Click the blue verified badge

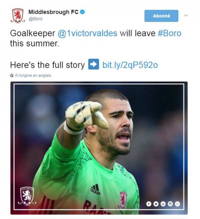82,12
